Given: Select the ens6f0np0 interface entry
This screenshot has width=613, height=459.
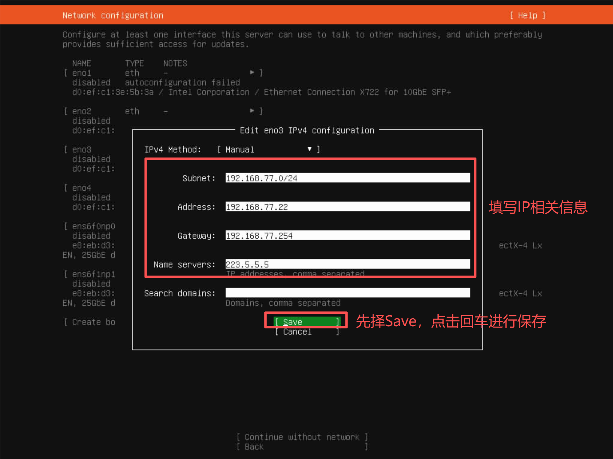Looking at the screenshot, I should (x=93, y=226).
